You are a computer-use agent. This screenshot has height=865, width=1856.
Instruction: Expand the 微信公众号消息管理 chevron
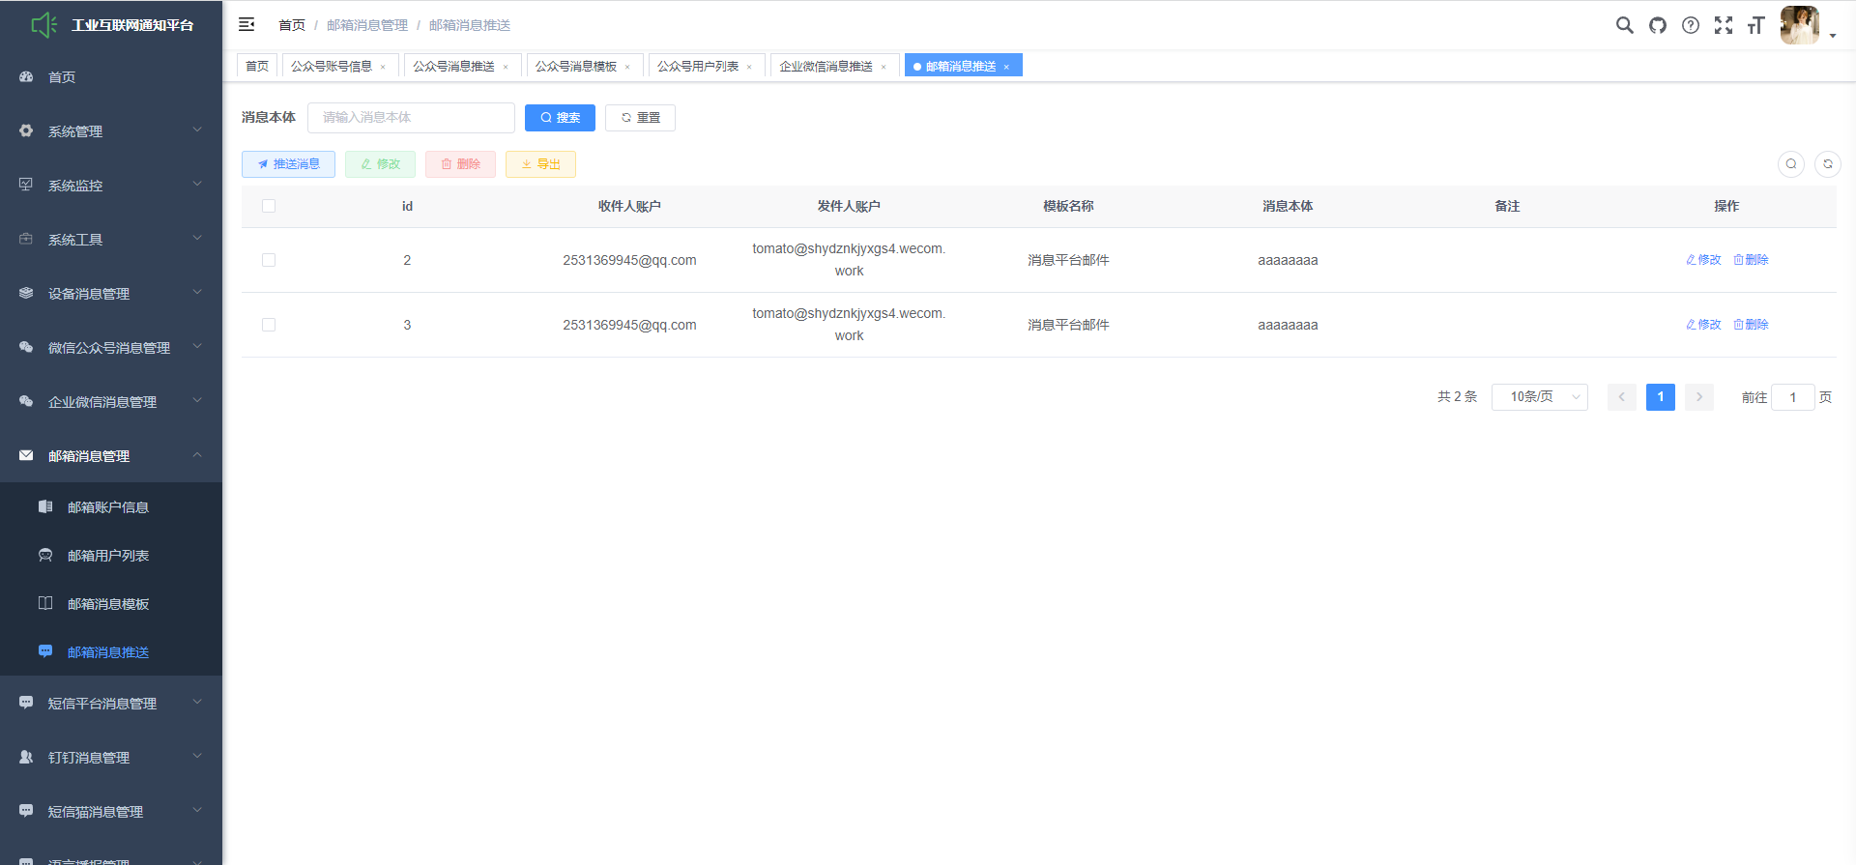(x=197, y=346)
